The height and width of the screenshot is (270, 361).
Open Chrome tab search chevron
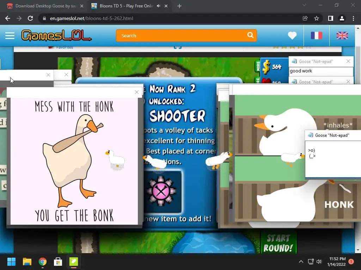tap(304, 5)
